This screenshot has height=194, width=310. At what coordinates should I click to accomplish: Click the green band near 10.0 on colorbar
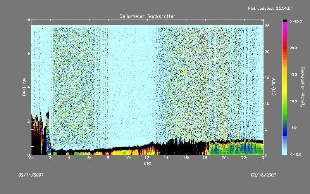click(284, 102)
